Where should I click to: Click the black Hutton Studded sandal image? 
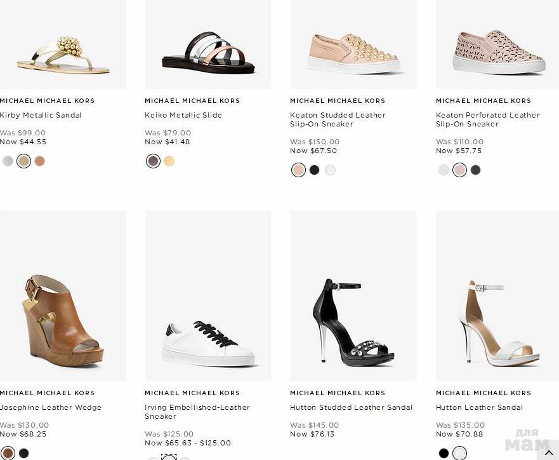click(x=353, y=321)
